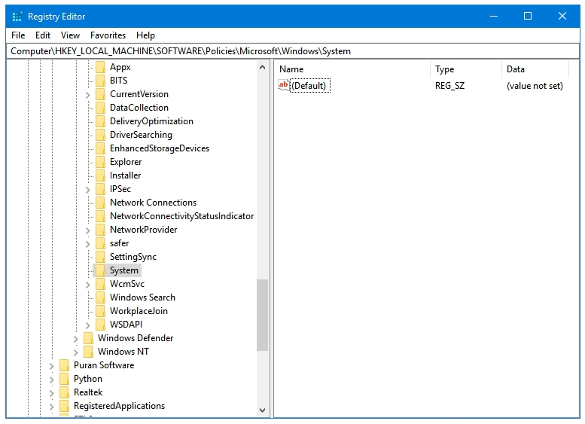This screenshot has height=424, width=585.
Task: Expand the NetworkProvider key
Action: 87,230
